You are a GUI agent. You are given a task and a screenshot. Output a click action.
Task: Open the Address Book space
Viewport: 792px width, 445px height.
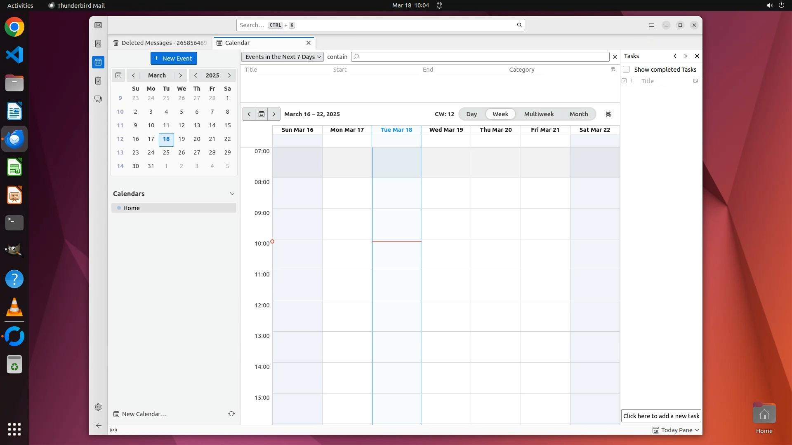coord(98,44)
